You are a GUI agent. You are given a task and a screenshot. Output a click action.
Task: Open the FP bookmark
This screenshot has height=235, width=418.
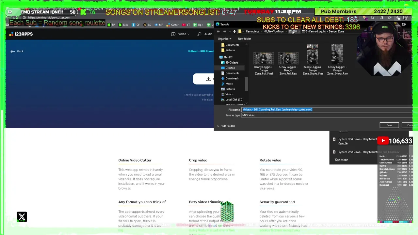pyautogui.click(x=111, y=25)
